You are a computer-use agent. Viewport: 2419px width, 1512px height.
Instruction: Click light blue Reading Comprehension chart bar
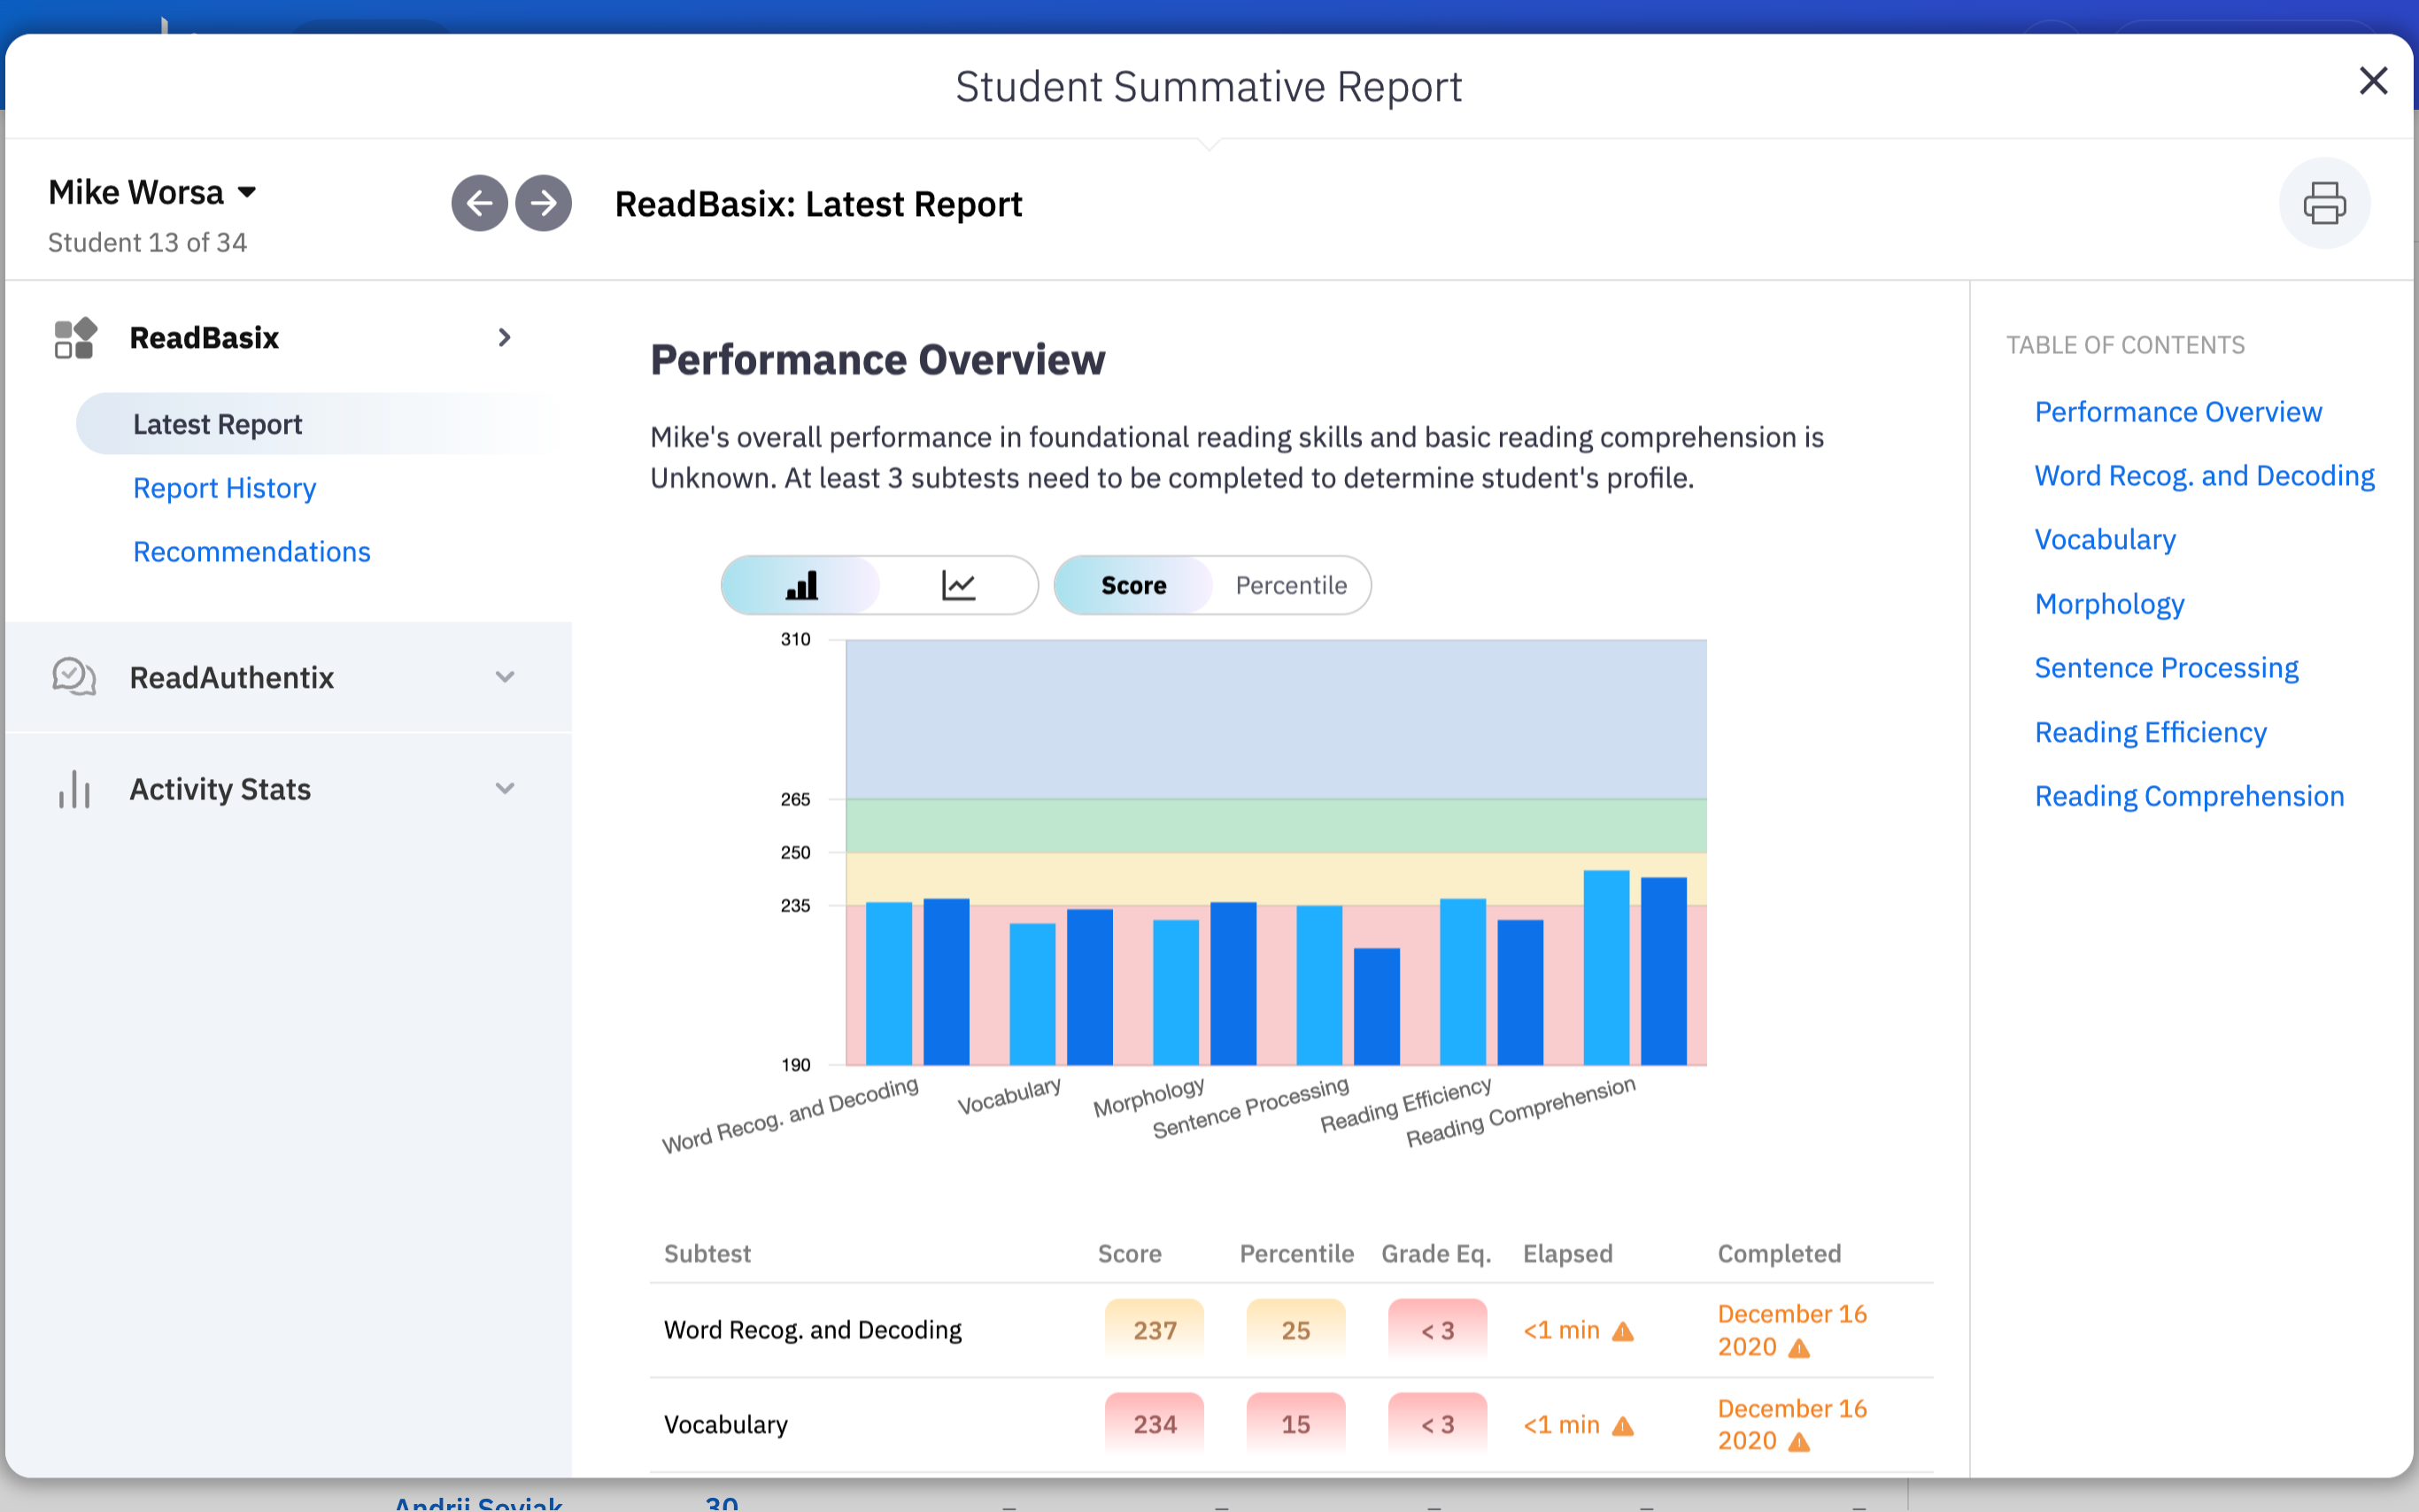[1606, 967]
